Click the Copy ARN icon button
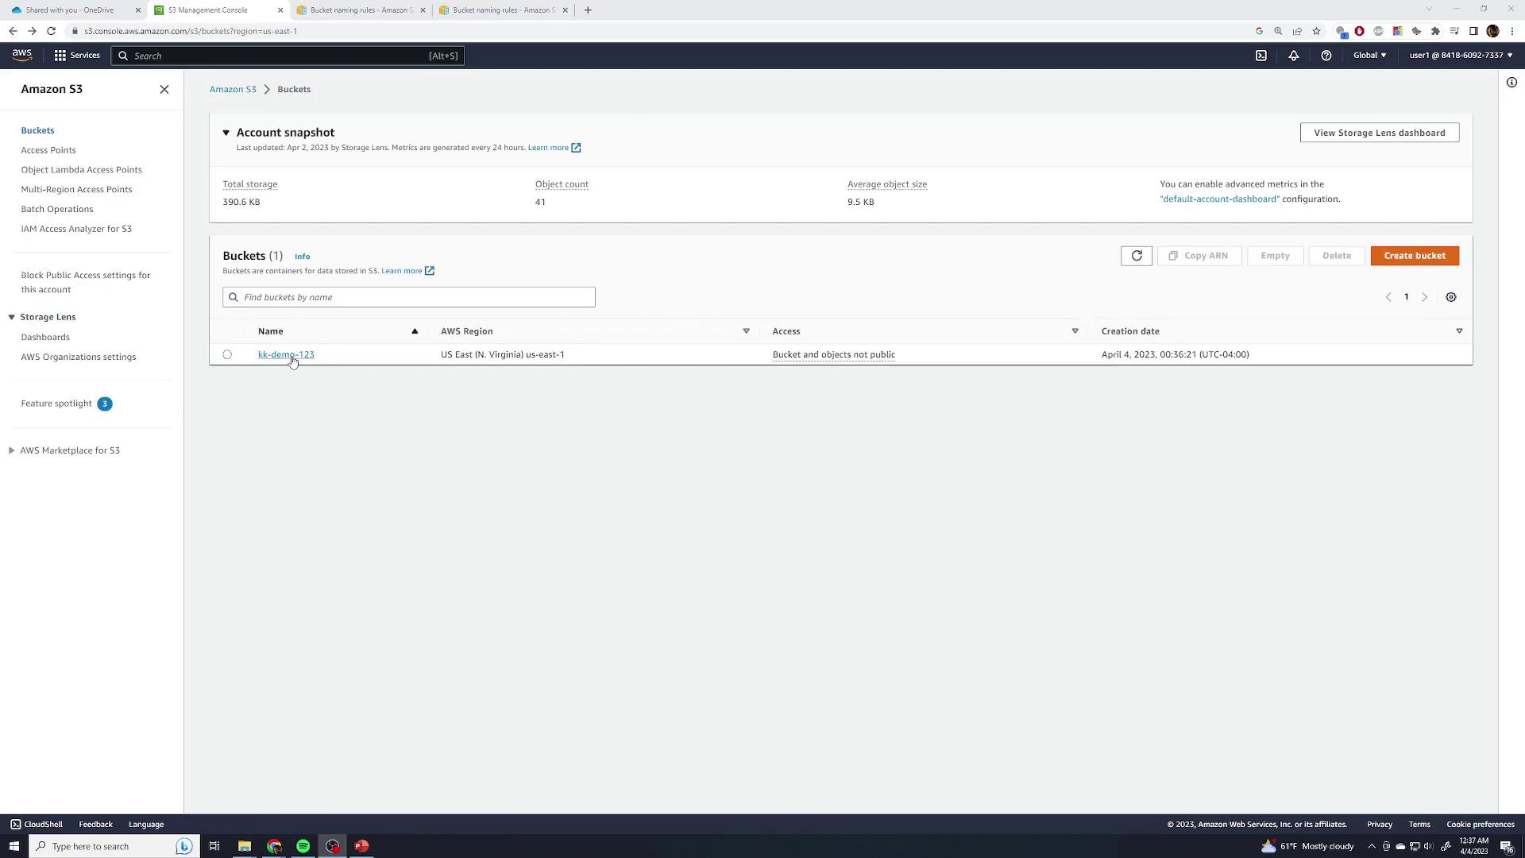 coord(1173,256)
